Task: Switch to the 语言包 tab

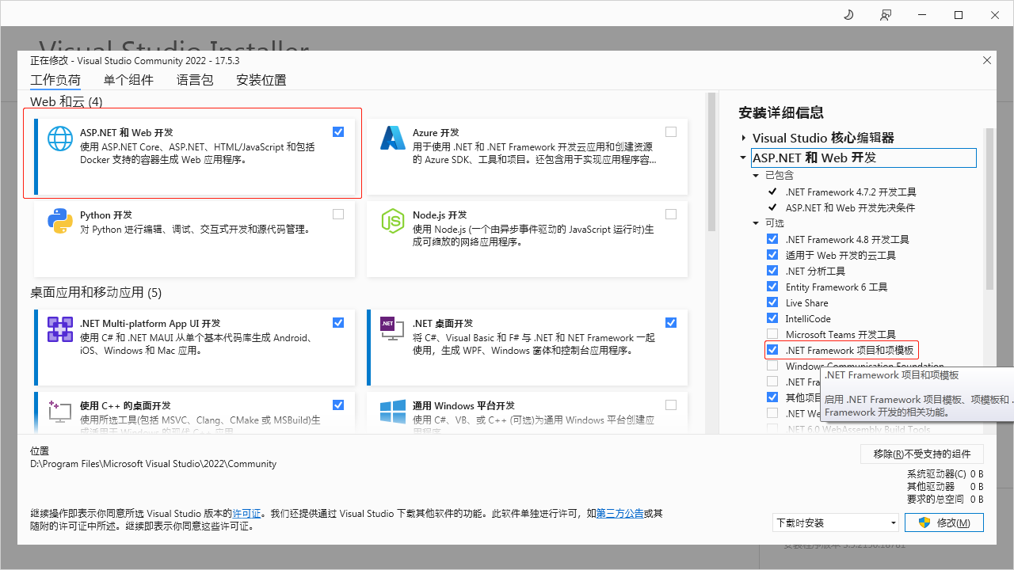Action: pos(195,80)
